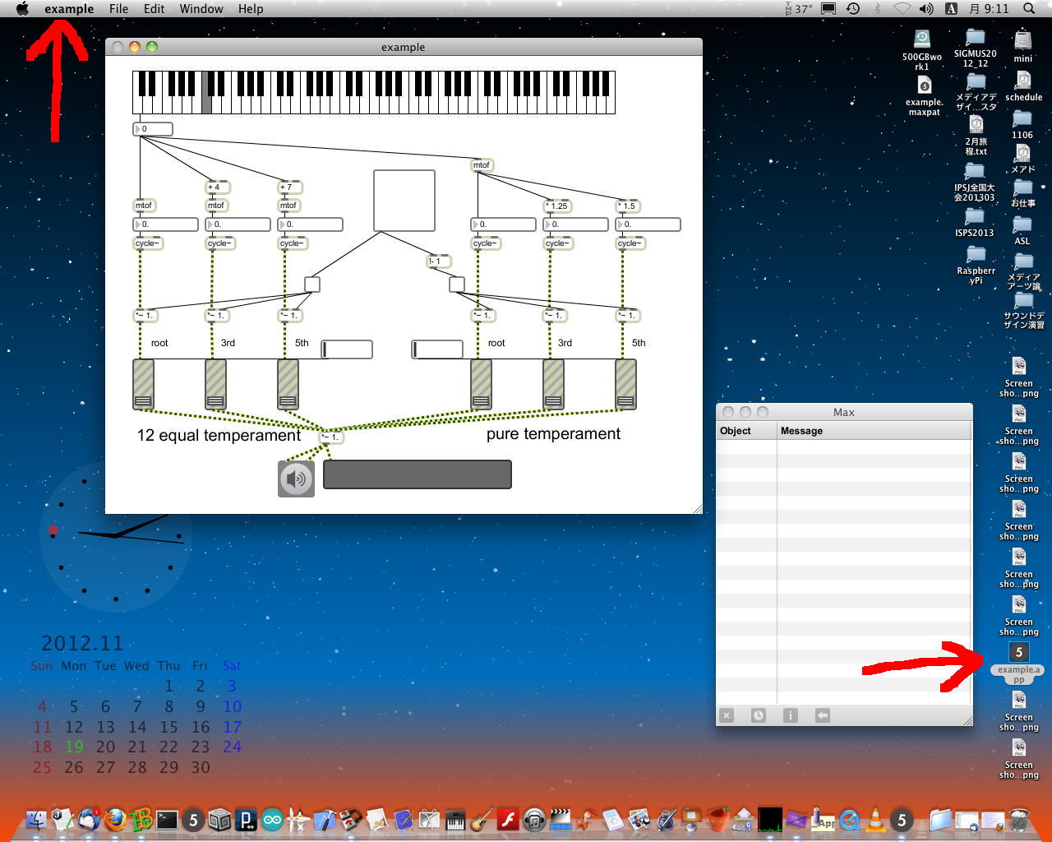1052x842 pixels.
Task: Select the !- 1 object box
Action: (x=439, y=261)
